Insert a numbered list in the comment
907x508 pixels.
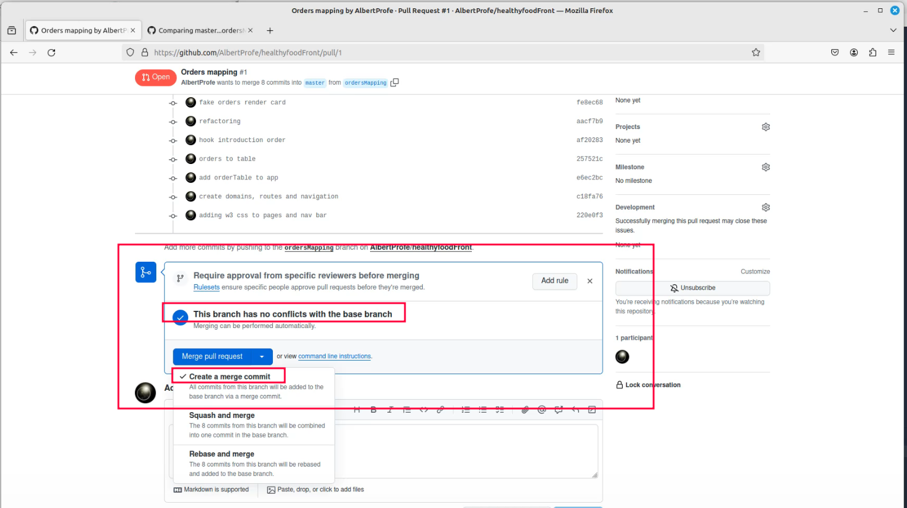pos(466,410)
